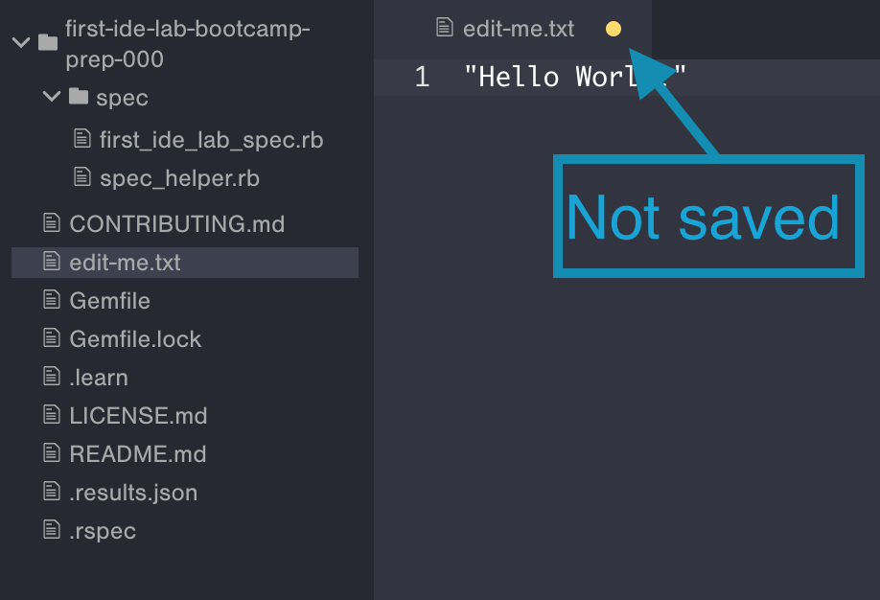Click file icon beside Gemfile.lock
This screenshot has width=880, height=600.
click(52, 338)
